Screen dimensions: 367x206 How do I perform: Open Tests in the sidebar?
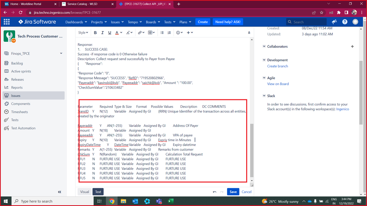(15, 120)
